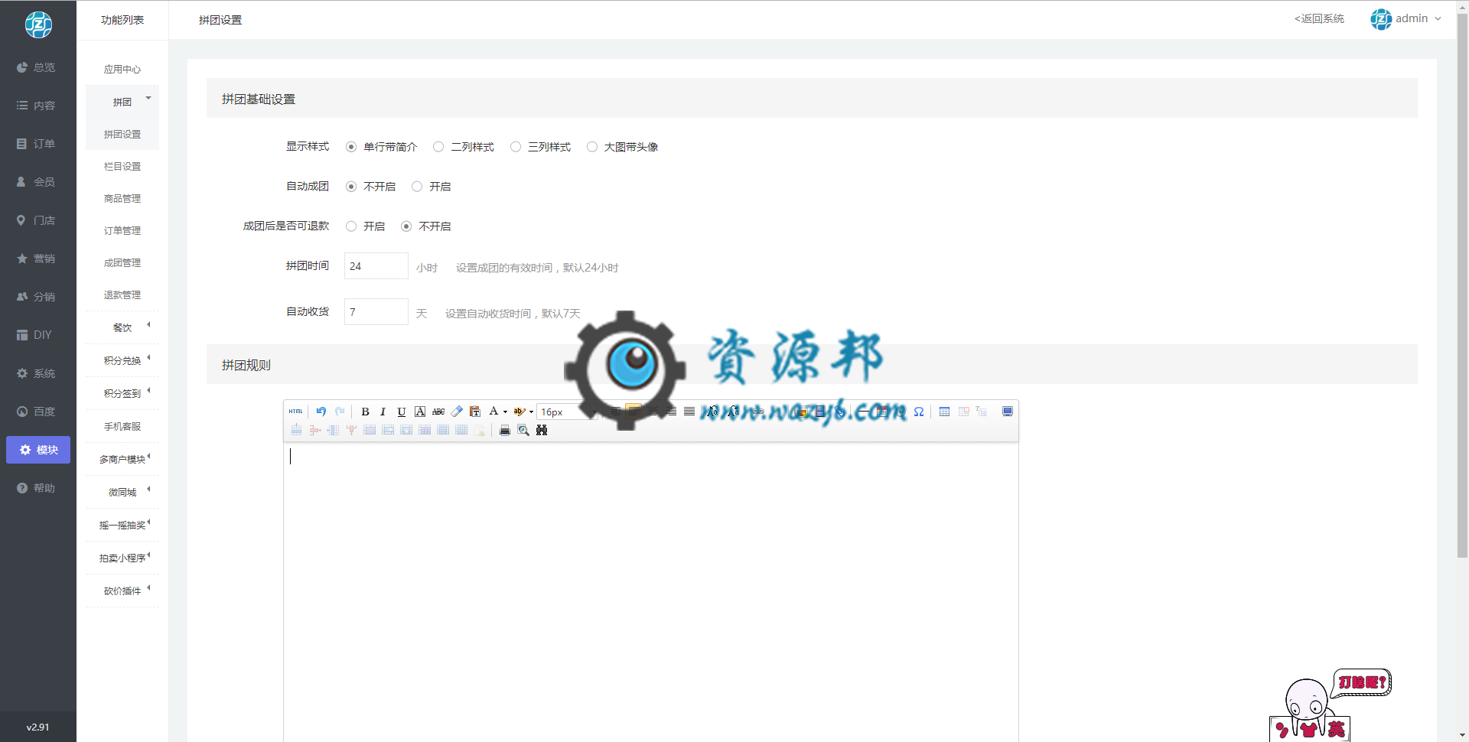
Task: Click the 返回系统 link
Action: tap(1319, 18)
